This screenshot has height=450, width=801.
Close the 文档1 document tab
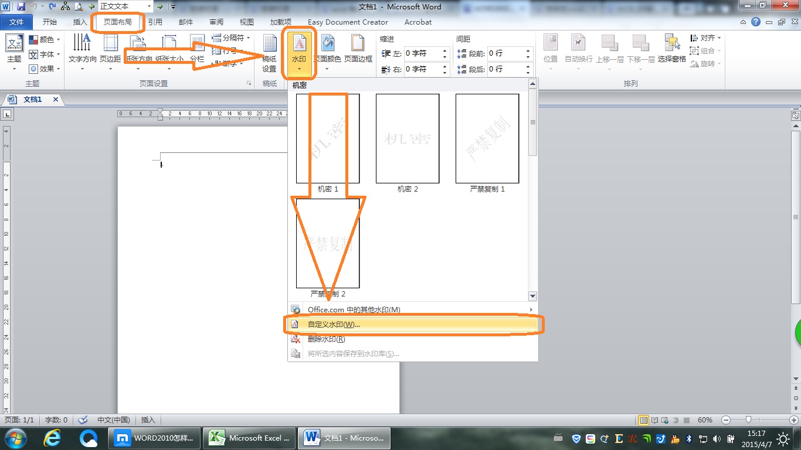pos(56,100)
